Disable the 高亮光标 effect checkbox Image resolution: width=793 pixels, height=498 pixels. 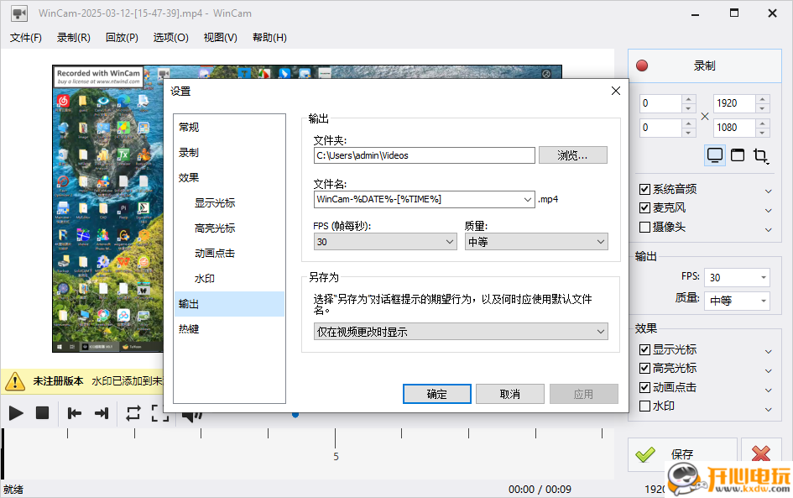(644, 369)
